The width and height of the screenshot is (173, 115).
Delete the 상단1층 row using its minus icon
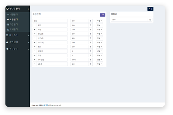[x=35, y=34]
